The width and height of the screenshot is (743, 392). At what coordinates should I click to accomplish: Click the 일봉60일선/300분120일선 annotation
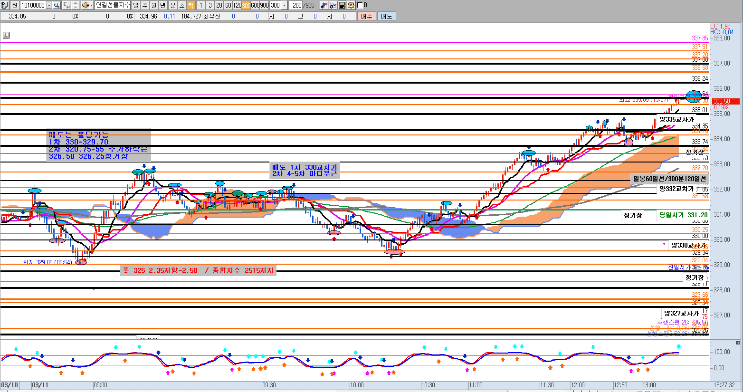(669, 179)
